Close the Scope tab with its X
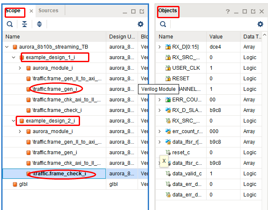The width and height of the screenshot is (268, 210). coord(31,11)
